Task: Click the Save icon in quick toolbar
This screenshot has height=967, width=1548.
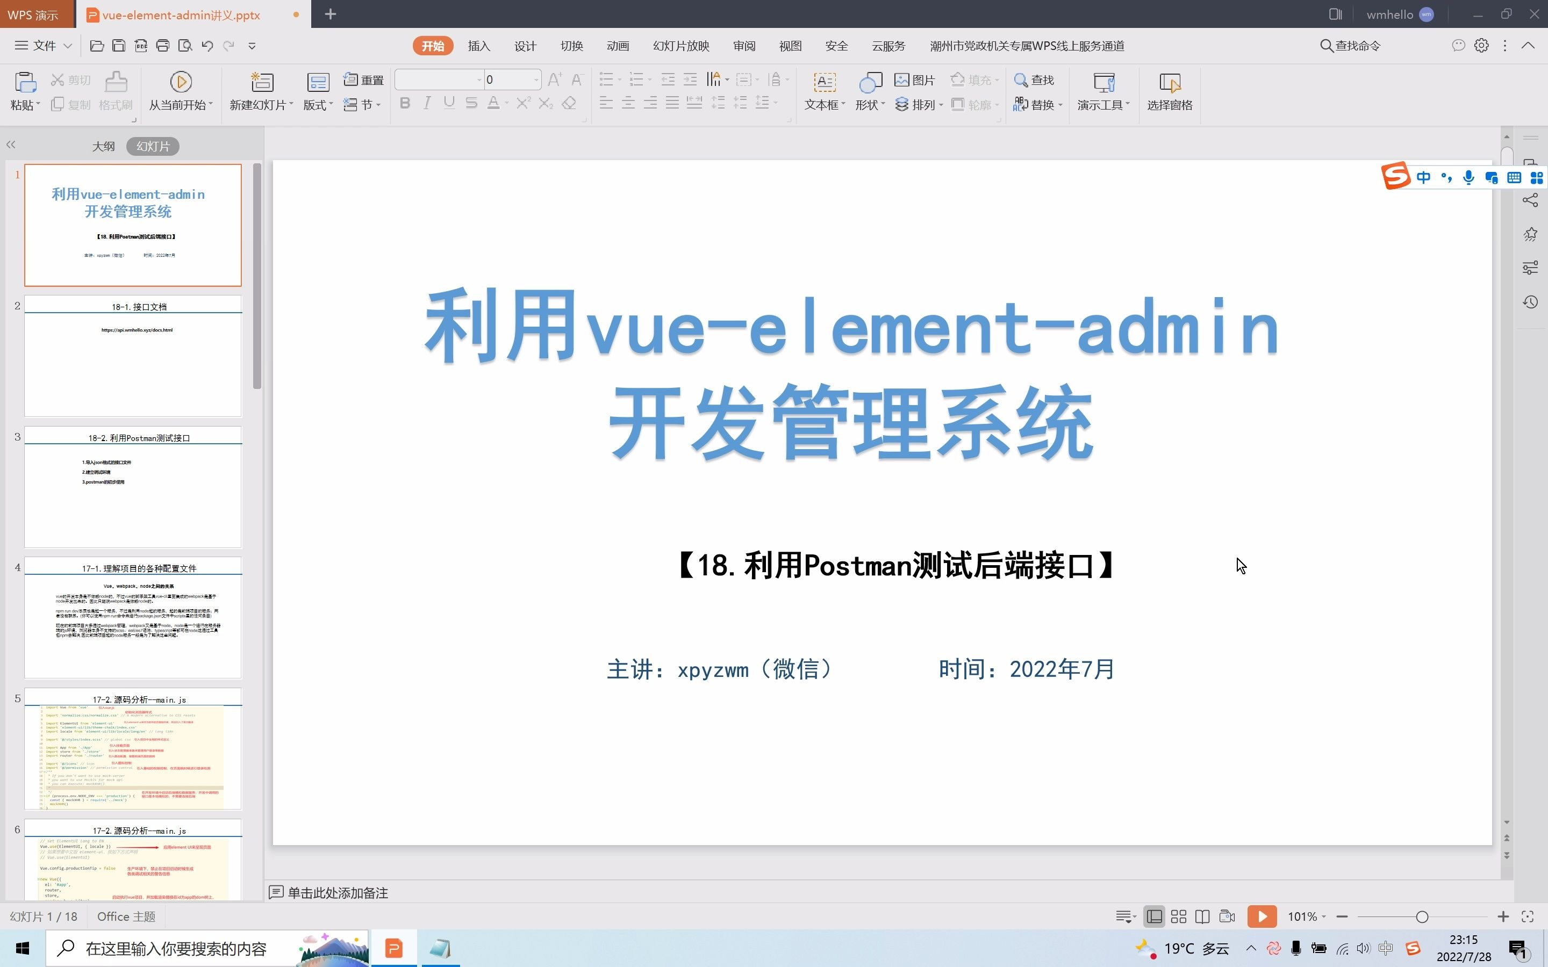Action: click(x=119, y=46)
